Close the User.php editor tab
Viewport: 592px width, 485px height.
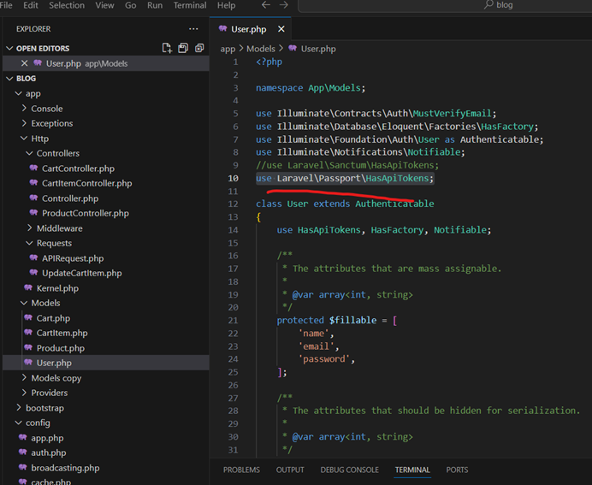click(x=281, y=29)
